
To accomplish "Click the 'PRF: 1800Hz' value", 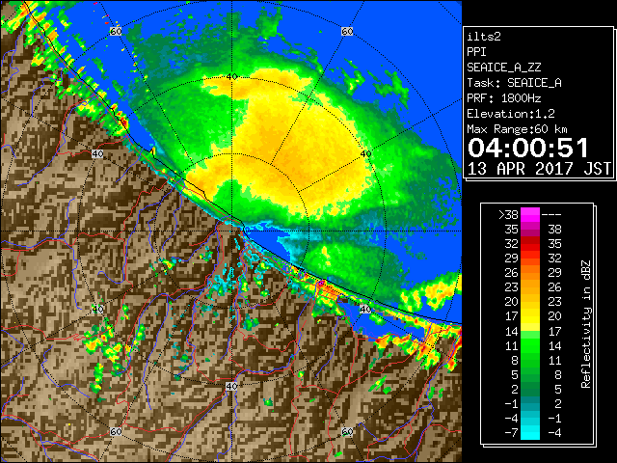I will (504, 98).
